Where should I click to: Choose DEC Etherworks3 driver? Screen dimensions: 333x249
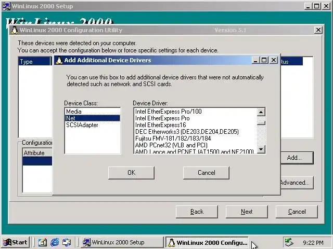(196, 132)
